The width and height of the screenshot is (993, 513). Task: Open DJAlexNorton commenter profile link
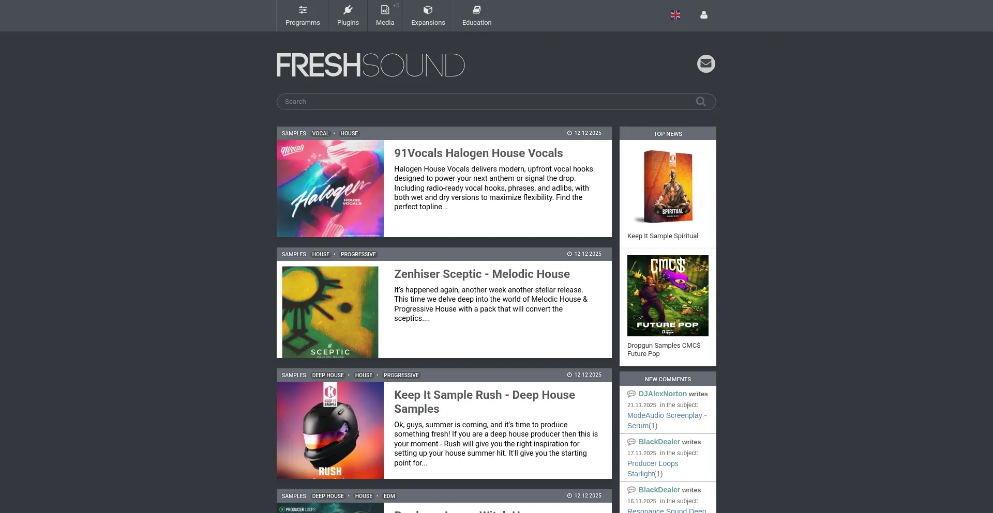coord(663,394)
